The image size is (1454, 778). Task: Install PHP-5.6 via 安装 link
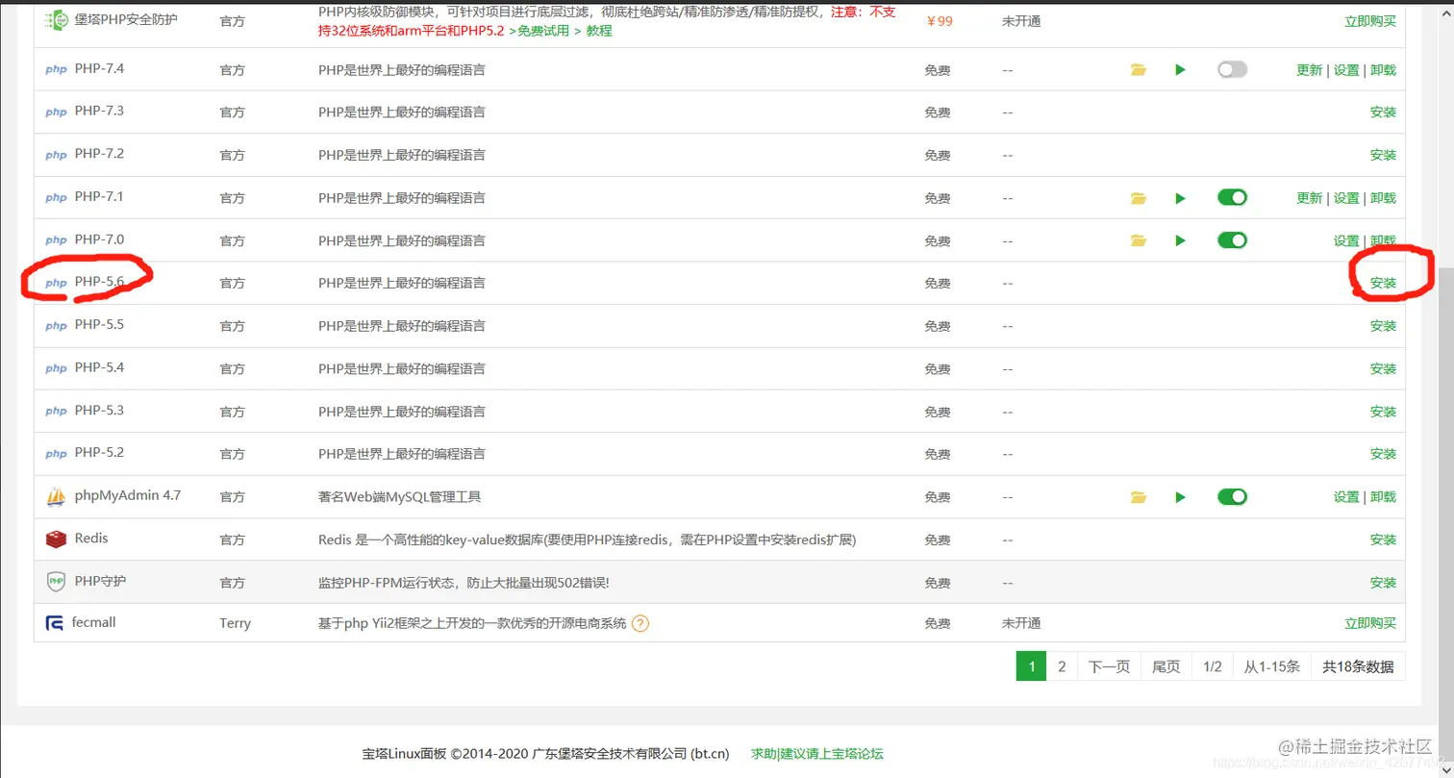click(1383, 284)
